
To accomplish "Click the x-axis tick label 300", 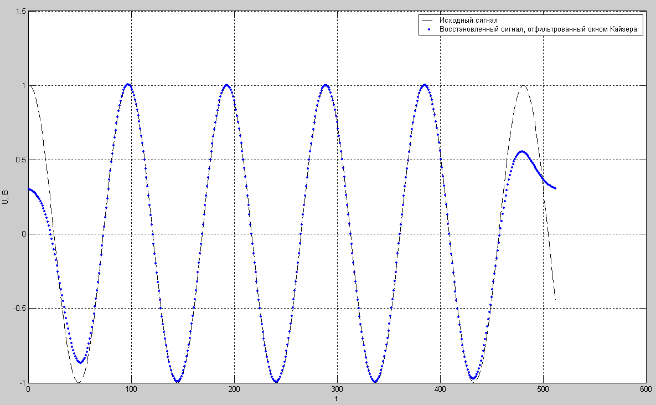I will pyautogui.click(x=337, y=390).
